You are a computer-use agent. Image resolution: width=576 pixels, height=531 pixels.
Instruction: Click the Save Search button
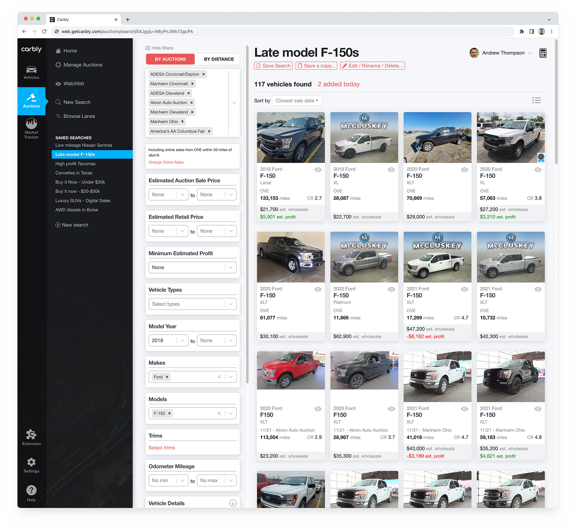point(273,66)
